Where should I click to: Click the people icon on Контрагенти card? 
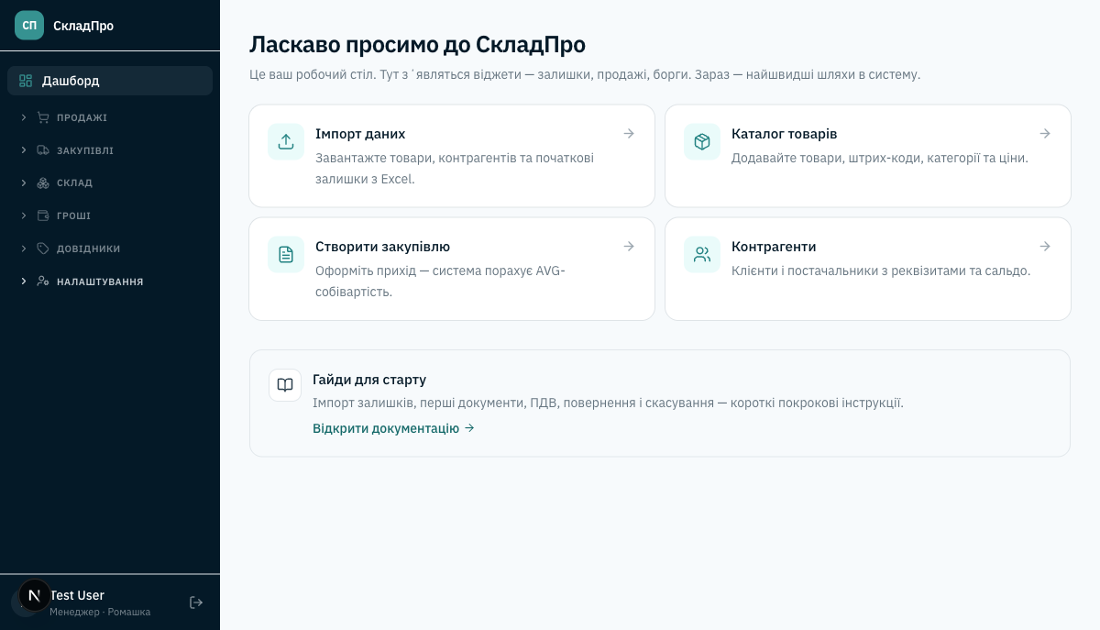click(x=702, y=255)
